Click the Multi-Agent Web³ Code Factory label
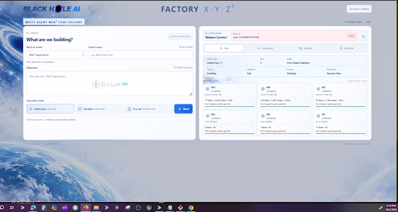 pyautogui.click(x=54, y=22)
